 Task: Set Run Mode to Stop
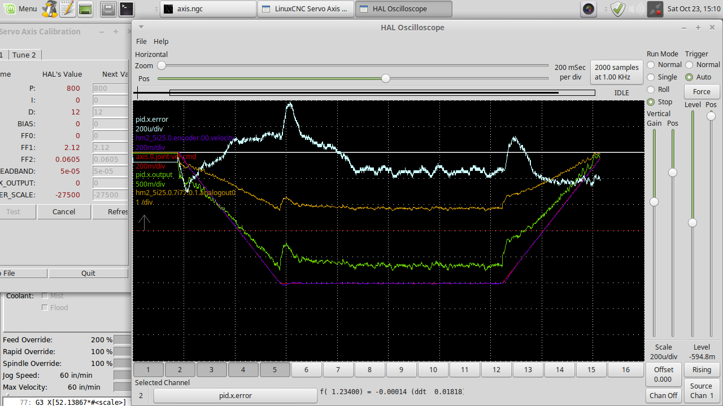point(660,102)
